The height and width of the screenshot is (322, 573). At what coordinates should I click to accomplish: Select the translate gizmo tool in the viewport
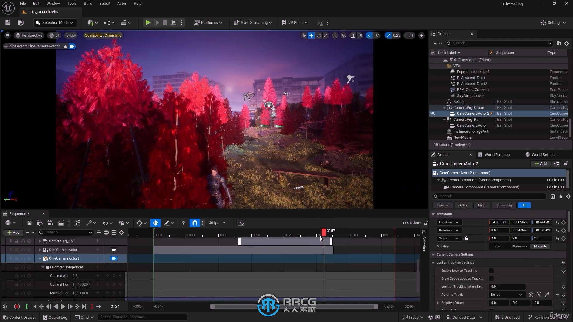point(311,35)
